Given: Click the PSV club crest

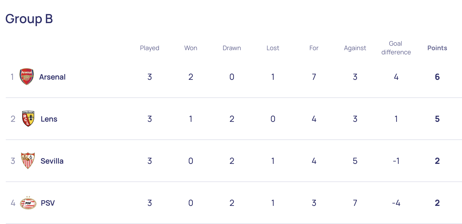Looking at the screenshot, I should point(28,203).
